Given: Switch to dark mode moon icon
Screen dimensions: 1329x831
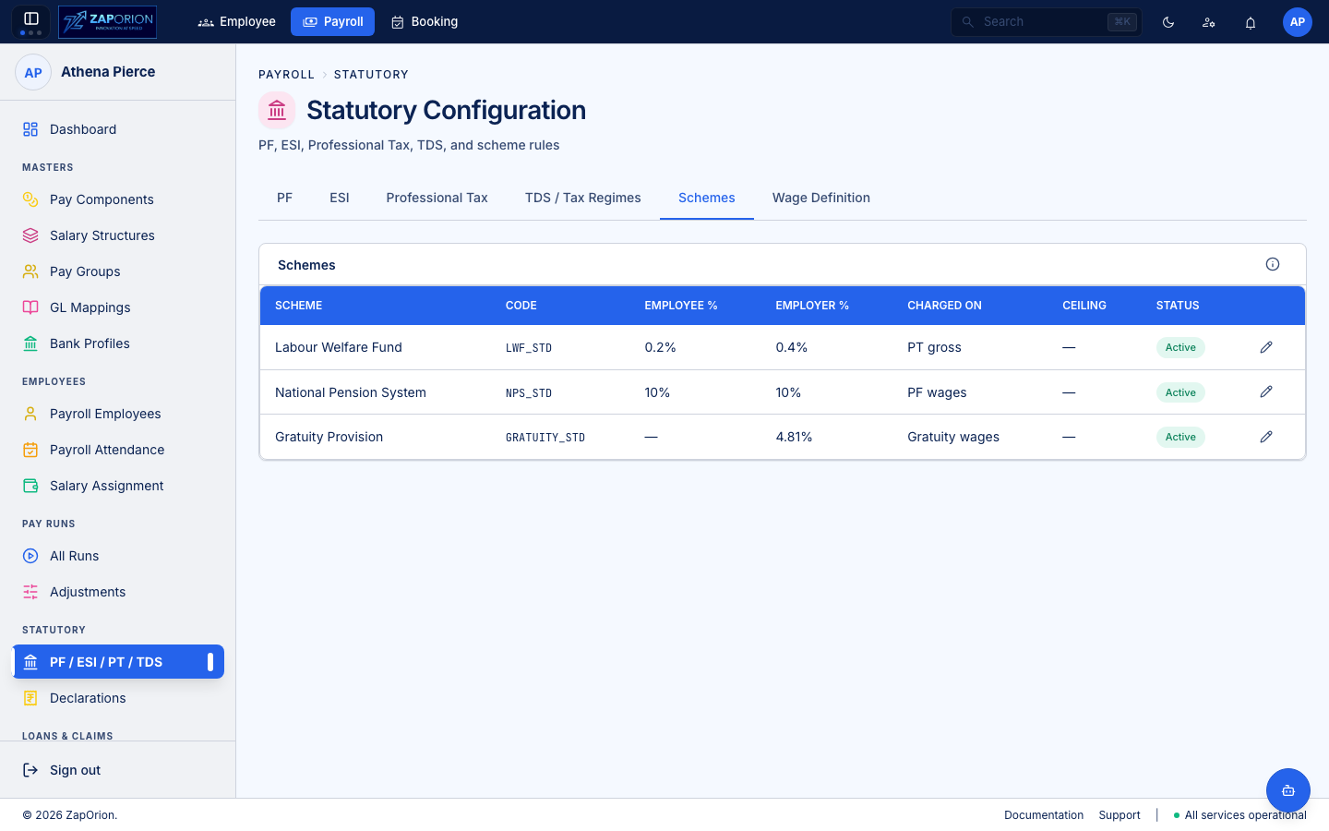Looking at the screenshot, I should 1168,22.
